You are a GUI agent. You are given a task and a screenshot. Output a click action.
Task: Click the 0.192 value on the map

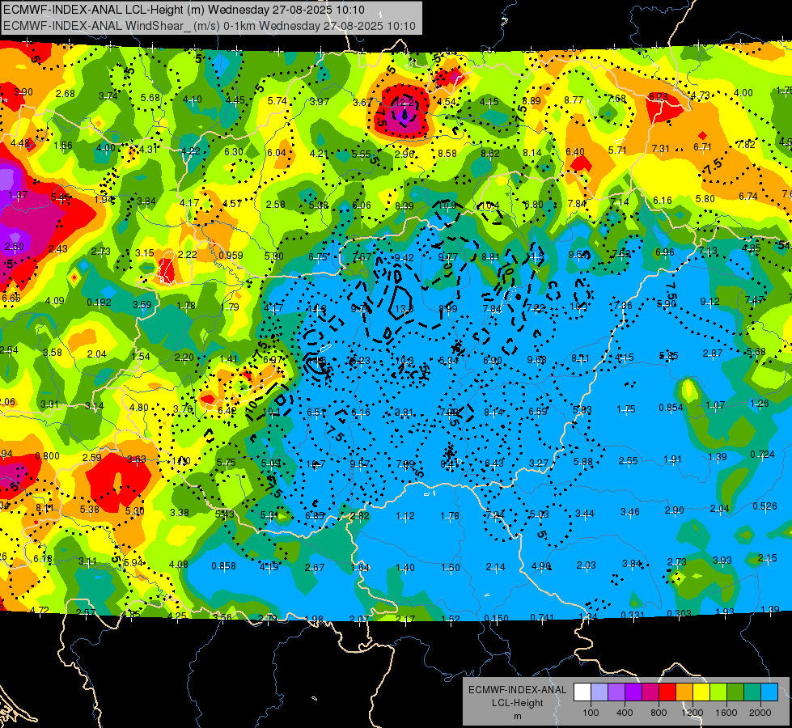coord(99,302)
